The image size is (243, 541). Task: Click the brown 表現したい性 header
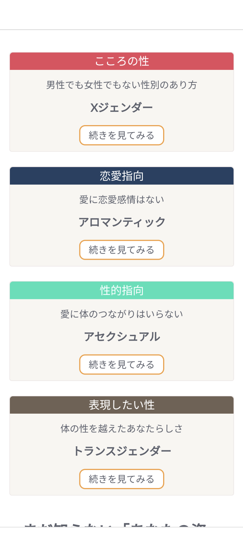tap(121, 405)
